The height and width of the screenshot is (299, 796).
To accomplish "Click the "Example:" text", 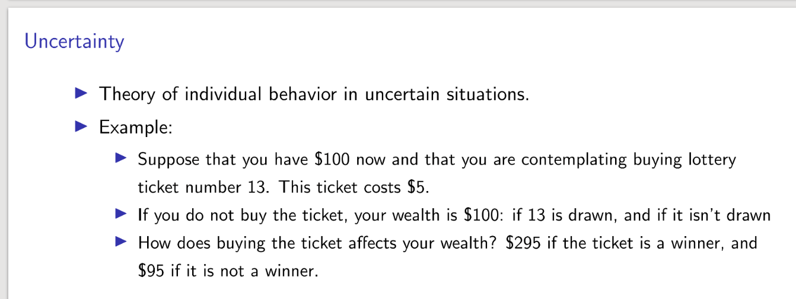I will (136, 127).
